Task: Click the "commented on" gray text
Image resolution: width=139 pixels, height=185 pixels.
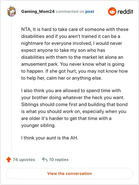Action: tap(70, 11)
